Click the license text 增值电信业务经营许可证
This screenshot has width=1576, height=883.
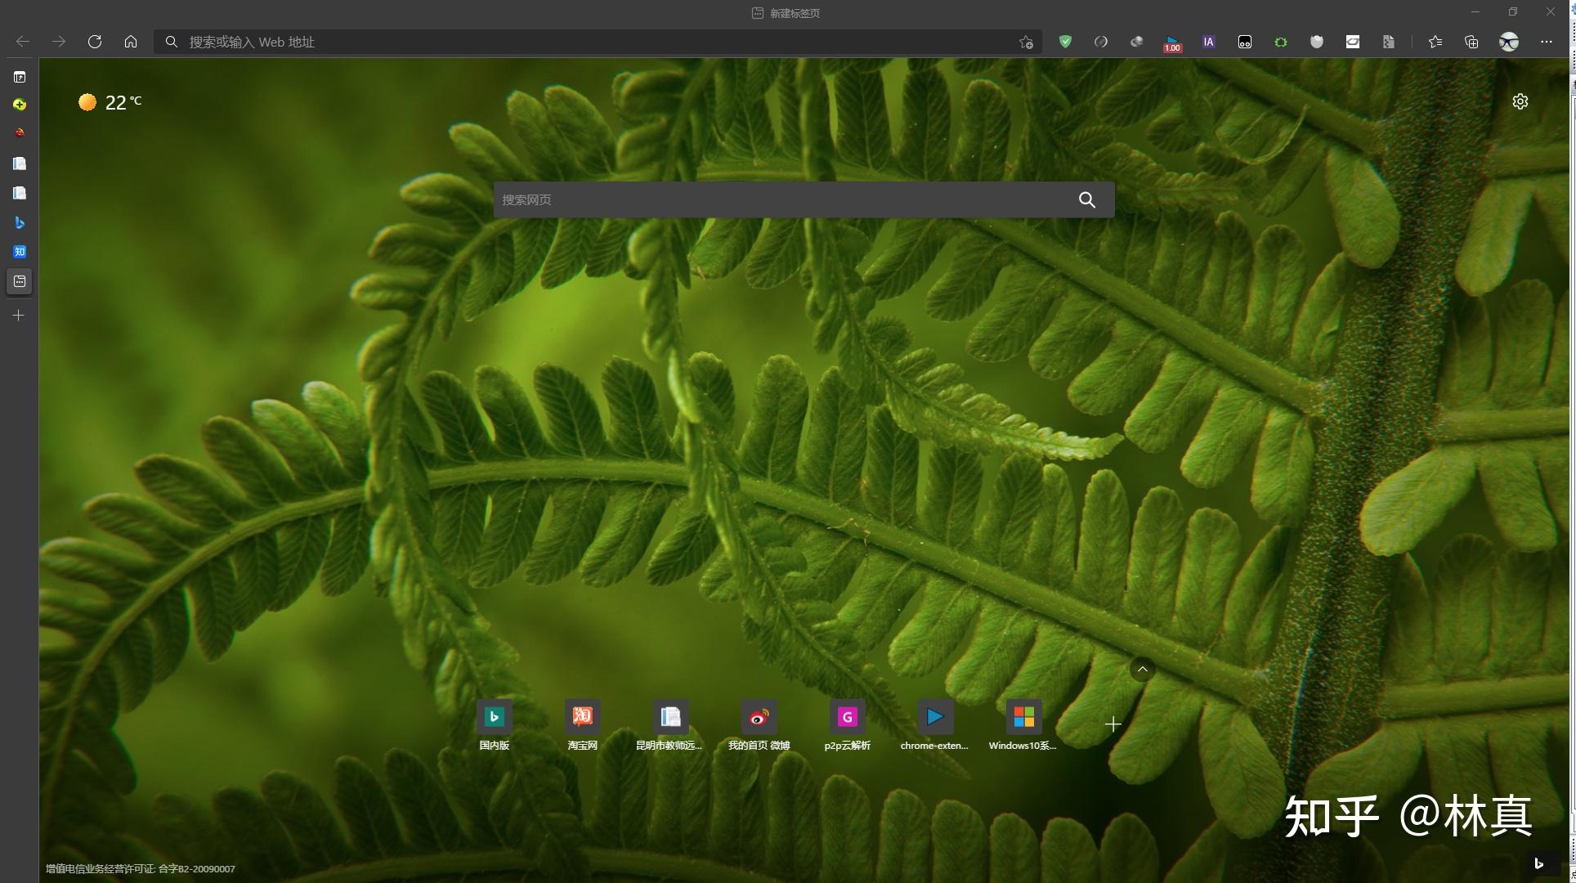(140, 869)
